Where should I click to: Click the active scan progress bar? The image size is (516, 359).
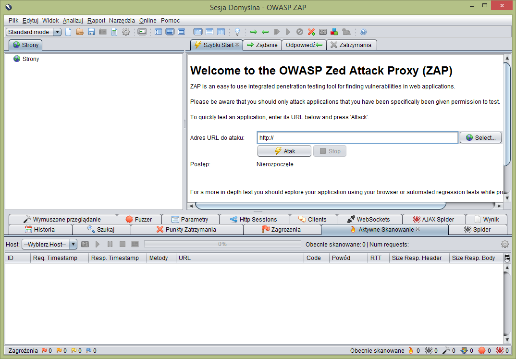(x=222, y=244)
